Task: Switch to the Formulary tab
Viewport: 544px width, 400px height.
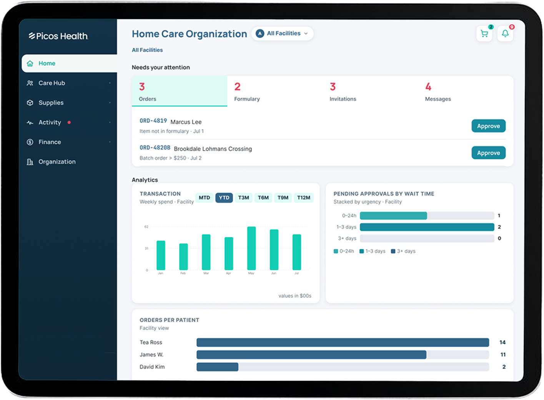Action: 275,91
